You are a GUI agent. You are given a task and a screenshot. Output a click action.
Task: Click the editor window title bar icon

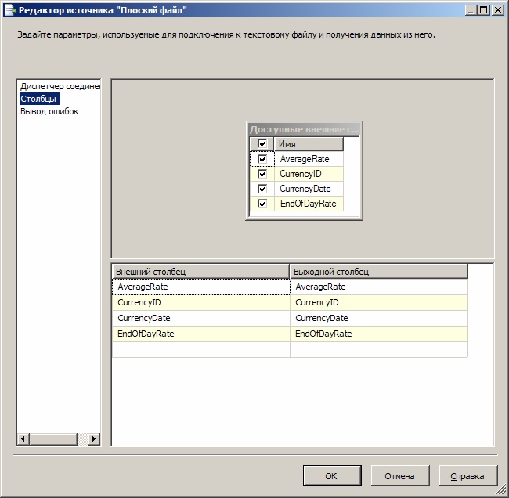point(10,10)
